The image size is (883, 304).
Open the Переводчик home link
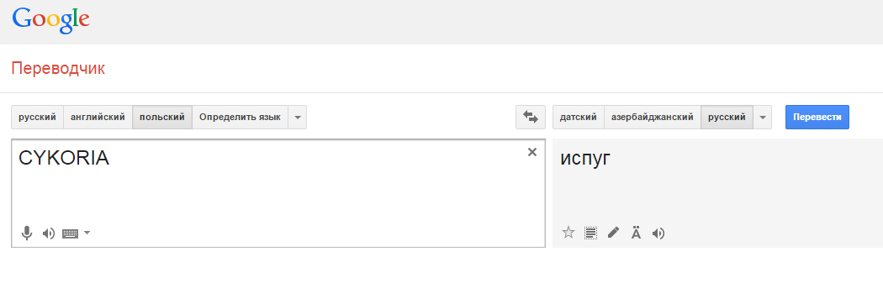tap(58, 69)
